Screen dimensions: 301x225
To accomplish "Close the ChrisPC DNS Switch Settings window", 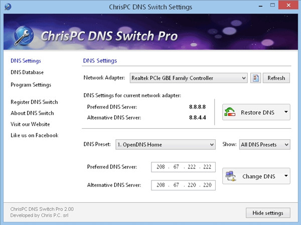I will 288,5.
